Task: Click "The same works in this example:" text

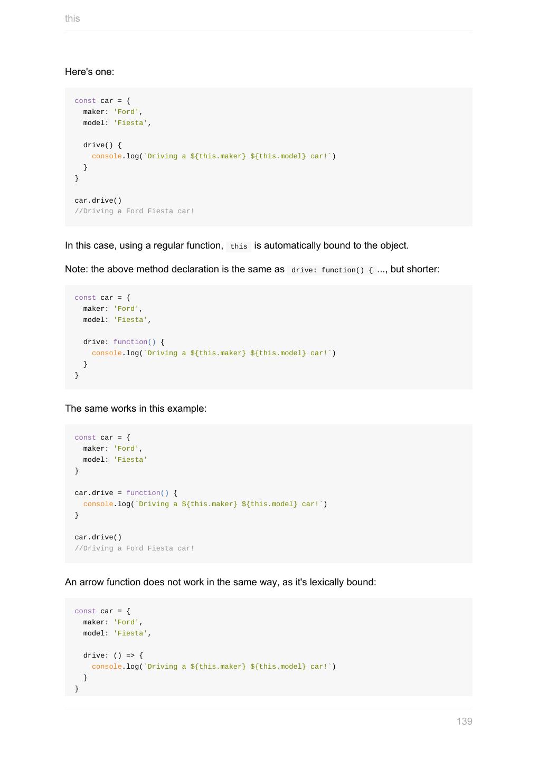Action: [136, 408]
